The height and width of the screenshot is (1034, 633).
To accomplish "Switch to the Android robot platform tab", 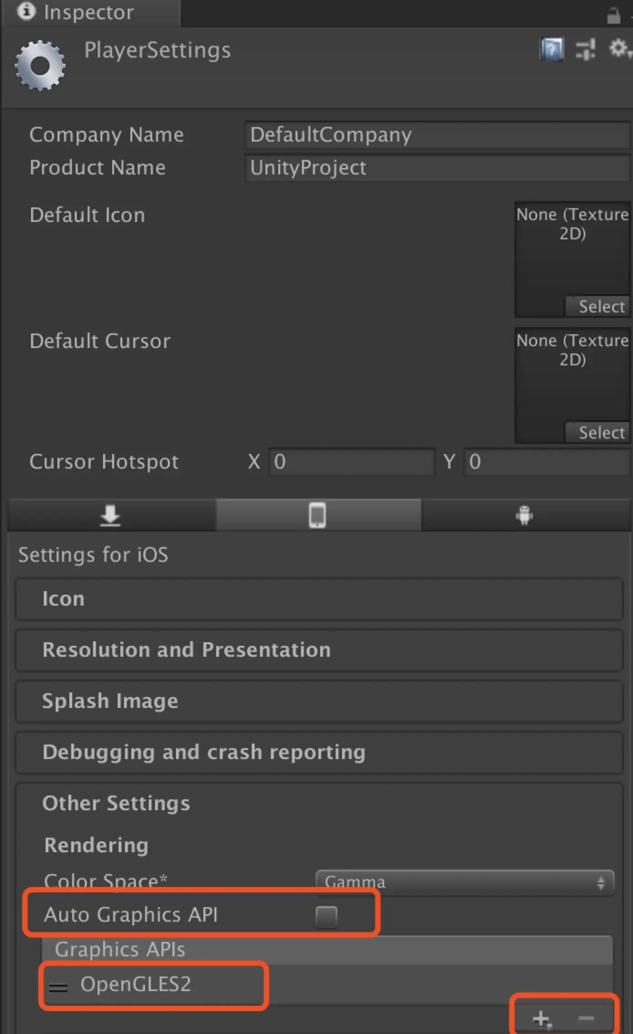I will point(524,516).
